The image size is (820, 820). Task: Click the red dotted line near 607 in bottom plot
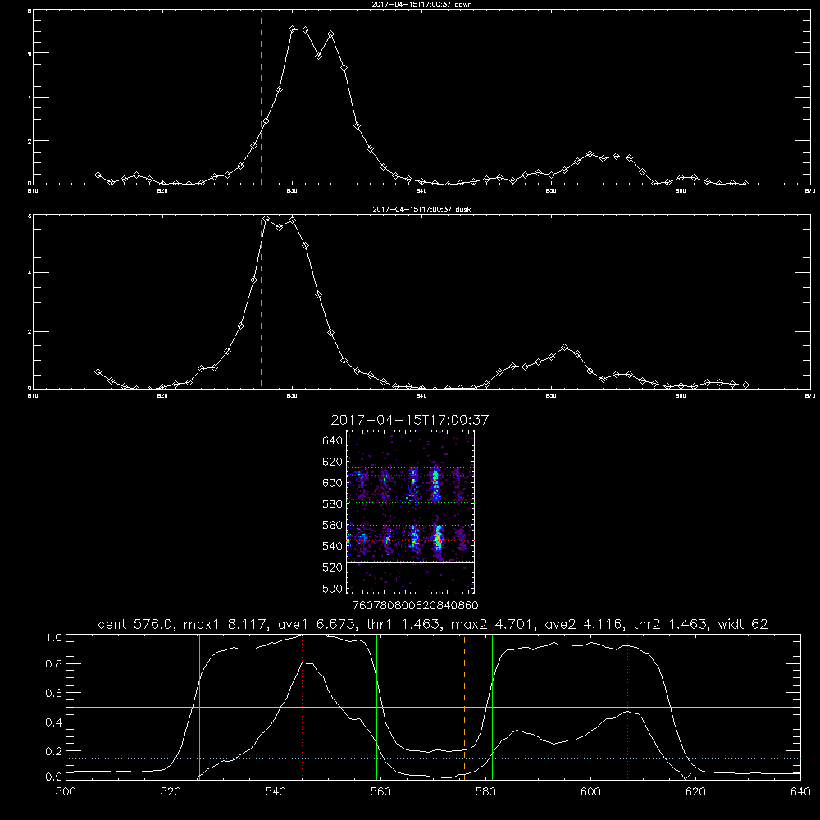[x=627, y=707]
